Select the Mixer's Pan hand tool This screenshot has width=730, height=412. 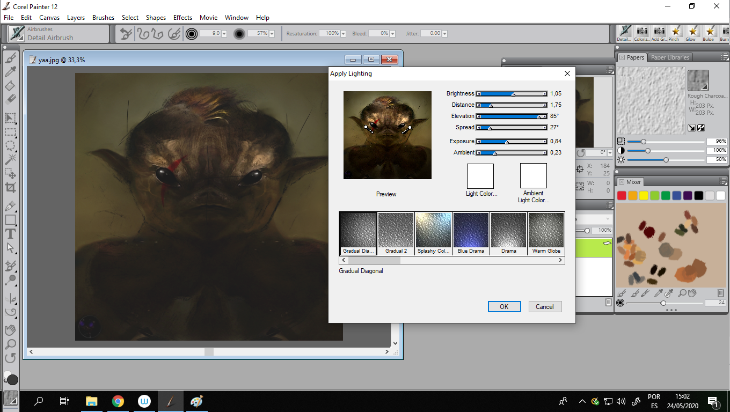(692, 293)
